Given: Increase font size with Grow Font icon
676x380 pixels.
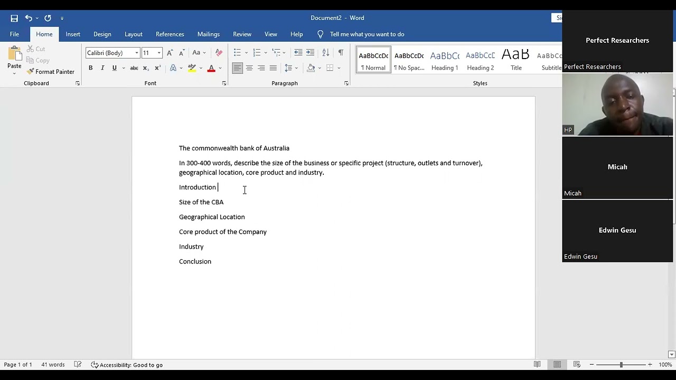Looking at the screenshot, I should click(170, 53).
